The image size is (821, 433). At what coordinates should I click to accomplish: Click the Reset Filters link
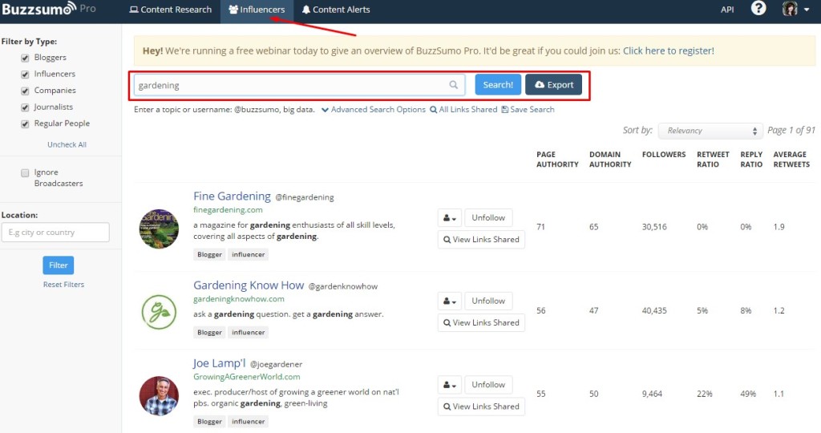63,285
